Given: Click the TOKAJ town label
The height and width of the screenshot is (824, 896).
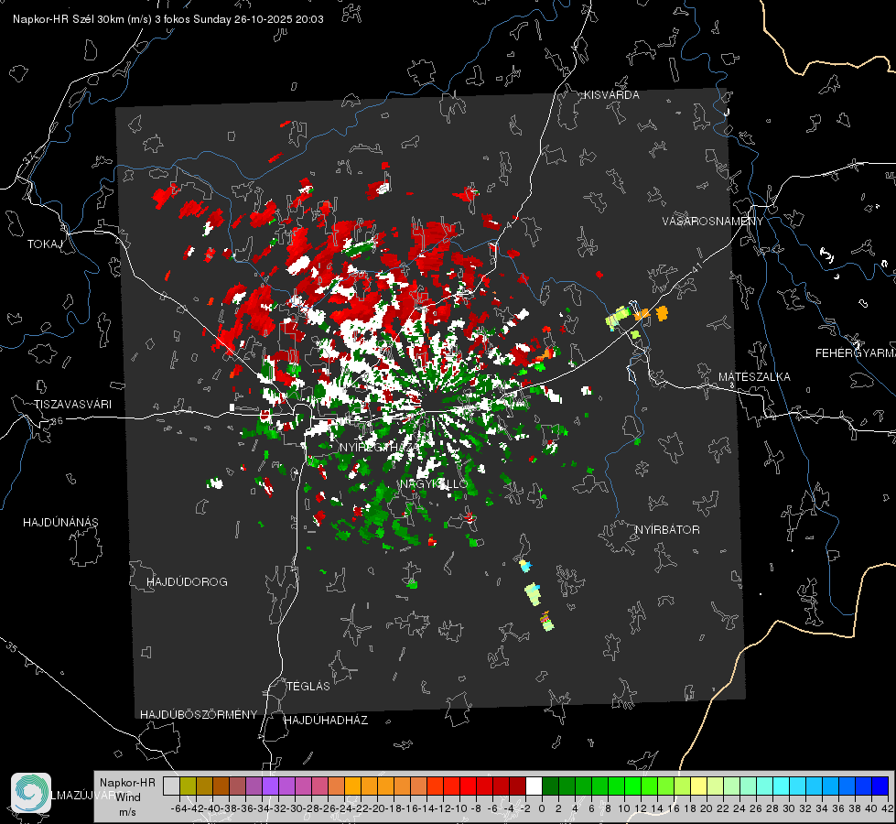Looking at the screenshot, I should click(x=45, y=244).
